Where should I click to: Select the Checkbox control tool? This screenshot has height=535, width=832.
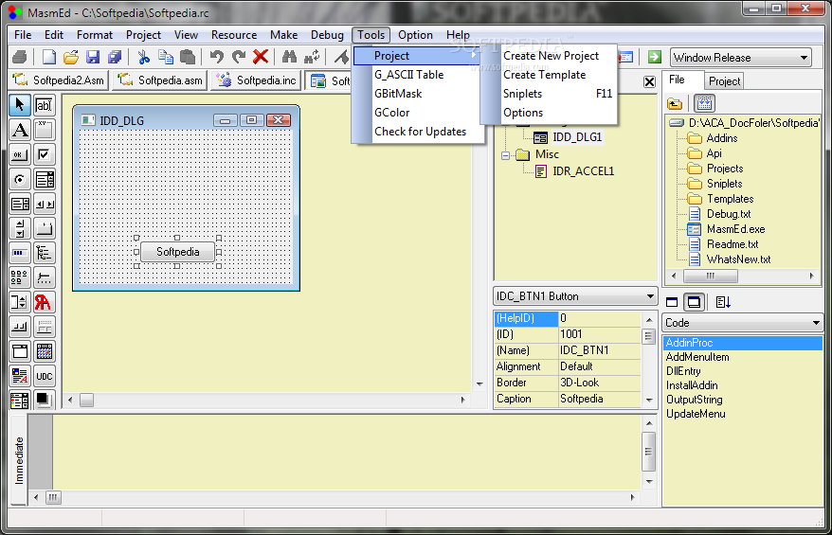[44, 155]
